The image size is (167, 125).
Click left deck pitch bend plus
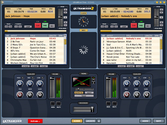click(x=65, y=22)
